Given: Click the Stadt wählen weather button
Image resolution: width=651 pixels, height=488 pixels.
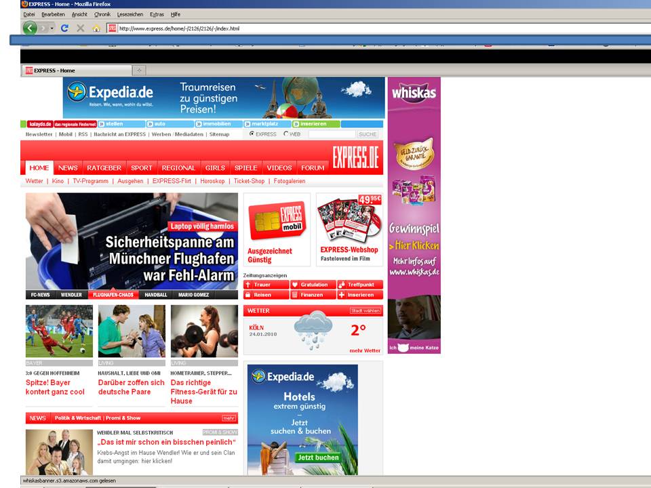Looking at the screenshot, I should tap(366, 311).
